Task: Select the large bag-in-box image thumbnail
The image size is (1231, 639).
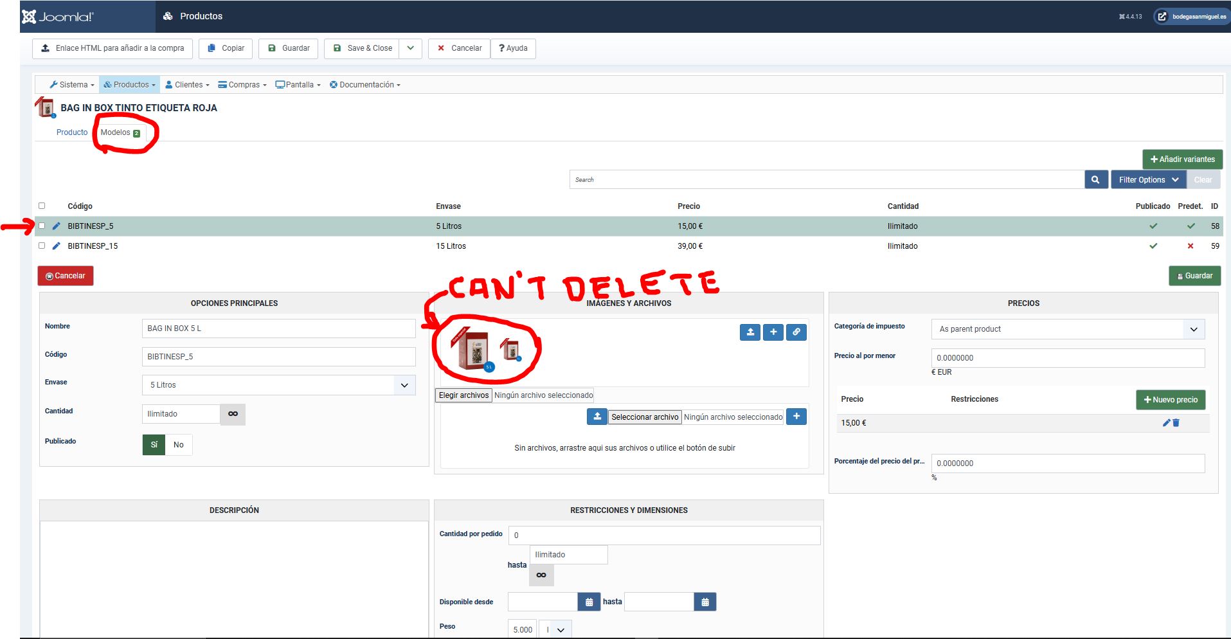Action: pyautogui.click(x=472, y=350)
